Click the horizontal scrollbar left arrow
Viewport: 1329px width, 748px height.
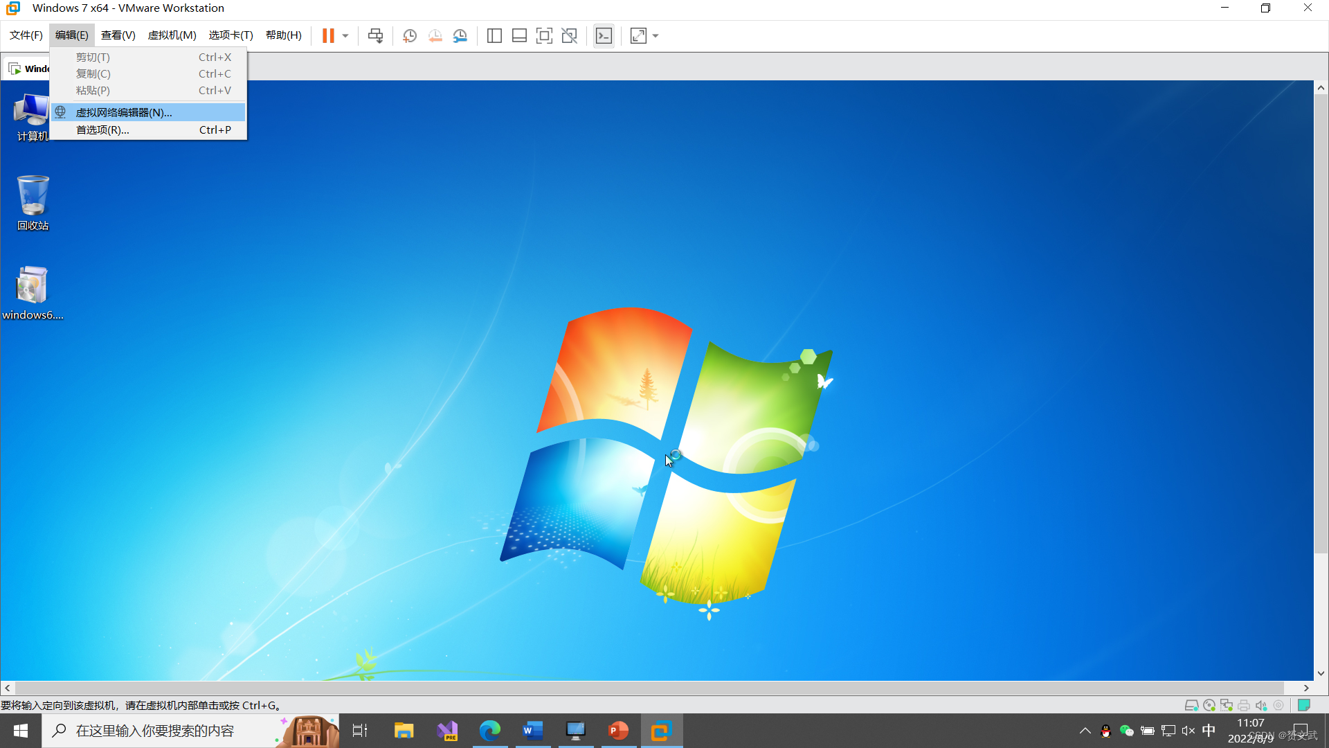click(x=8, y=688)
